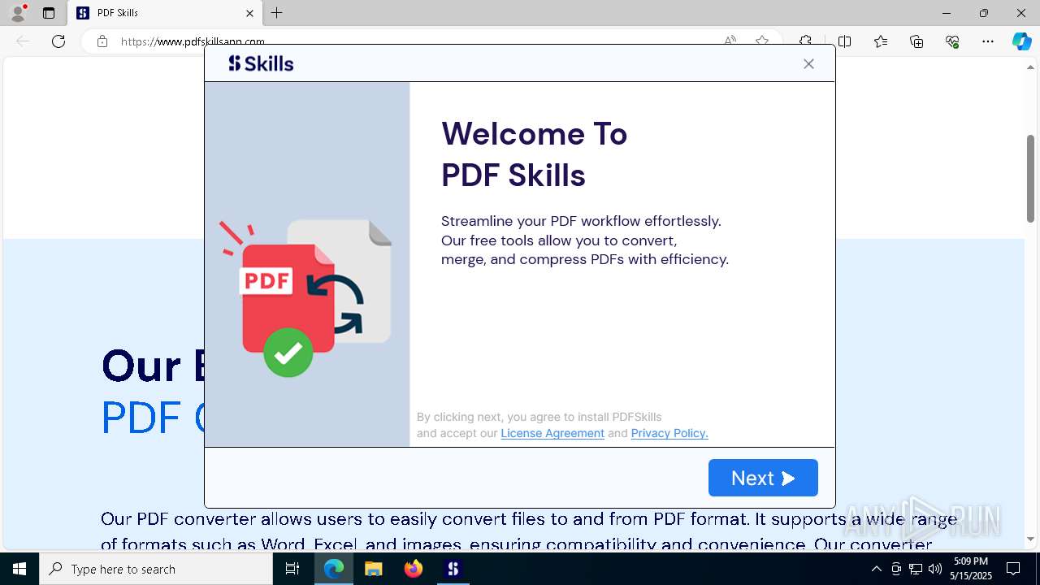Open clock and calendar flyout
The width and height of the screenshot is (1040, 585).
[x=971, y=569]
